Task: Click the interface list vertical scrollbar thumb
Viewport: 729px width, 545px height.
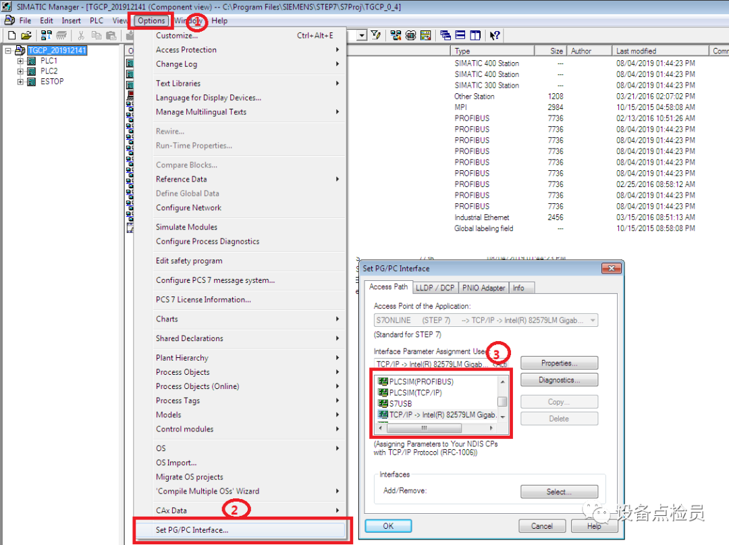Action: 503,401
